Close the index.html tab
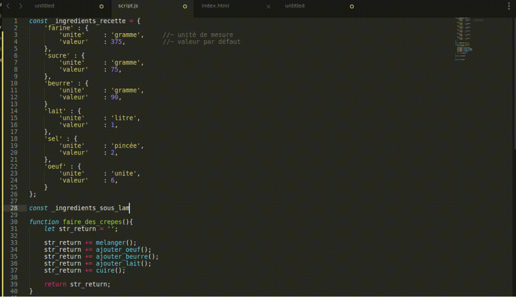 (268, 6)
